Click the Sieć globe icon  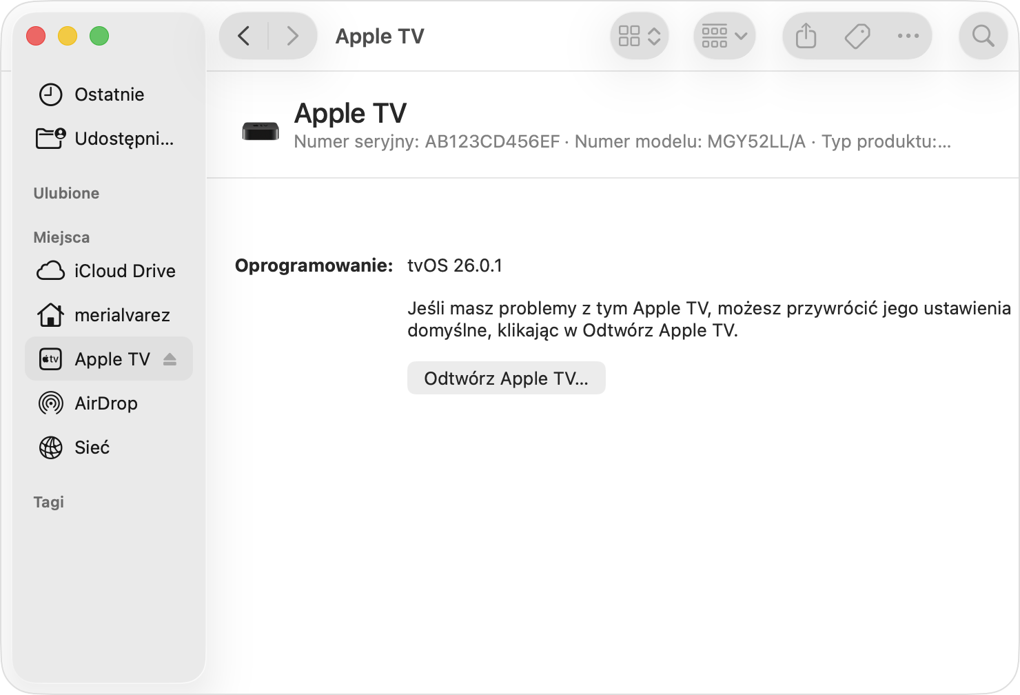click(x=50, y=447)
